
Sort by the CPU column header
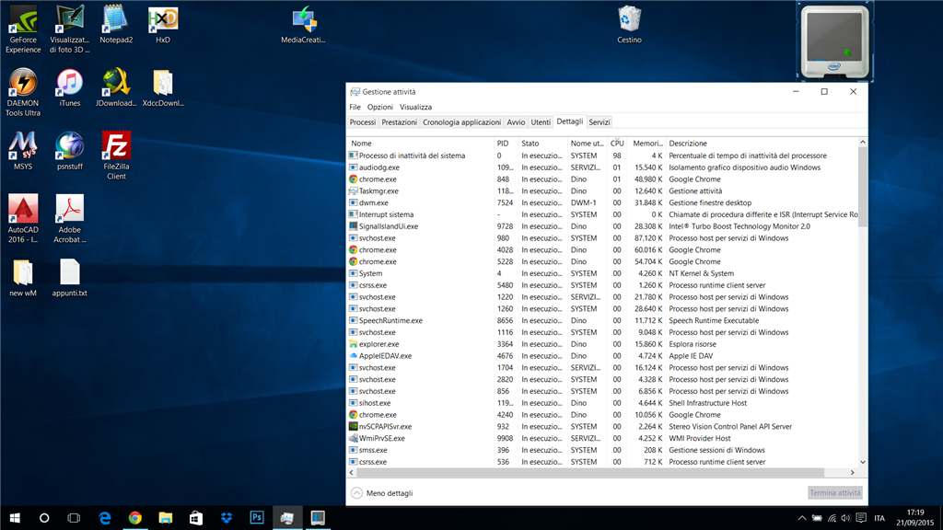(617, 144)
